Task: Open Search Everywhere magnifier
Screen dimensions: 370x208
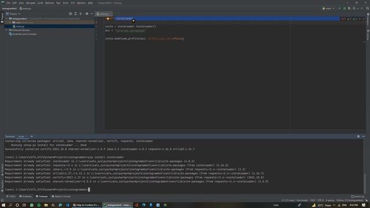Action: (x=368, y=9)
